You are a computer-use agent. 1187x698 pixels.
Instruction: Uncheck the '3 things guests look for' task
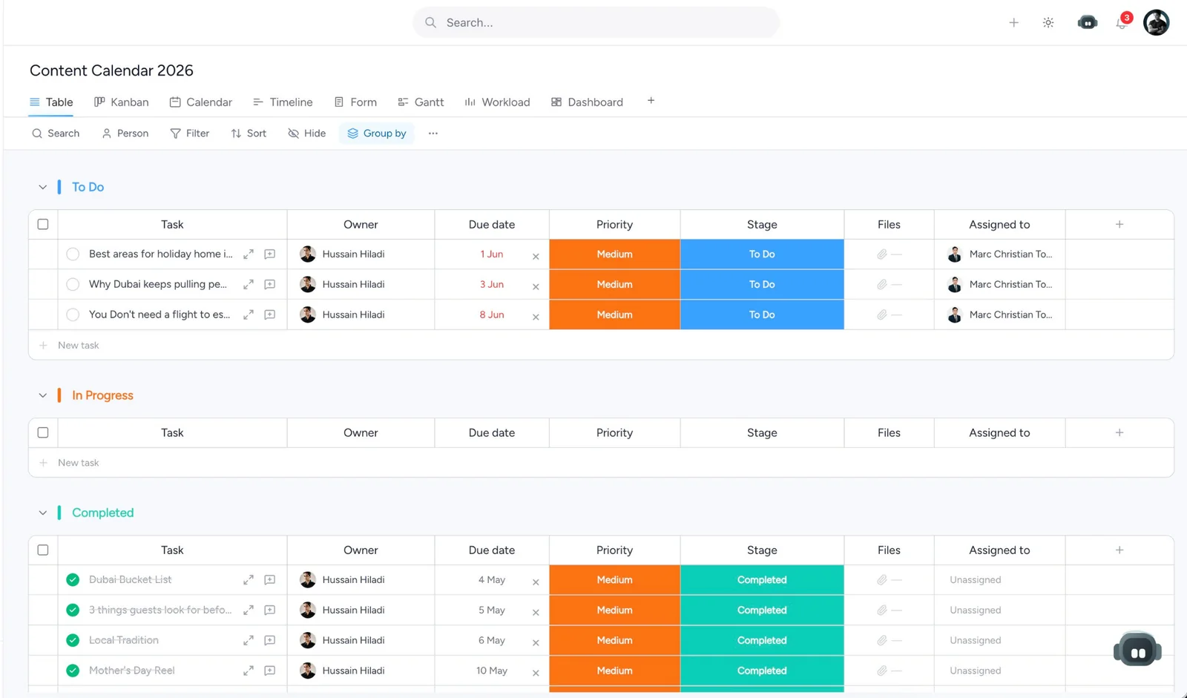73,610
